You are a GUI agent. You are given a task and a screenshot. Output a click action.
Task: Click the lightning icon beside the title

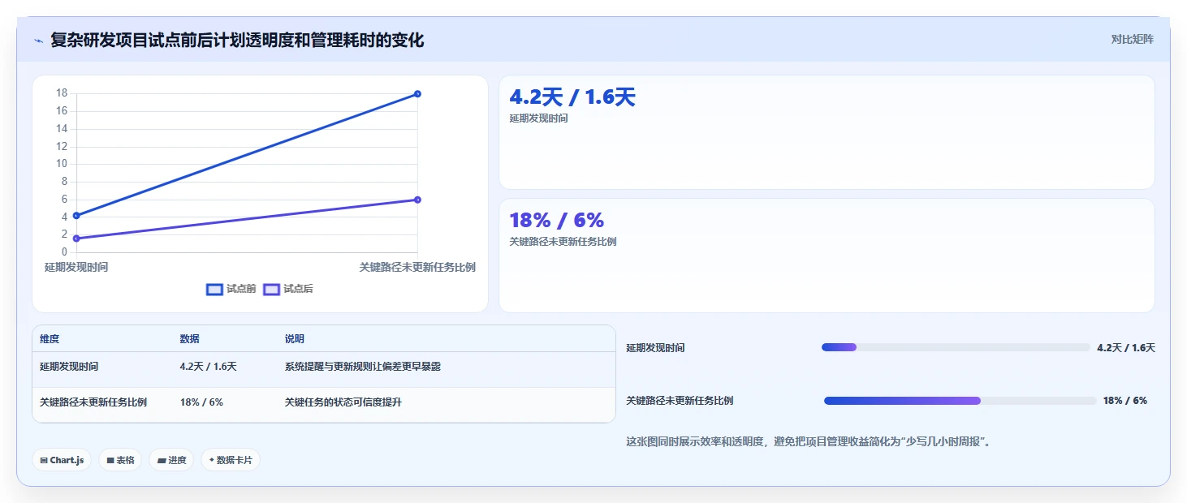tap(39, 41)
